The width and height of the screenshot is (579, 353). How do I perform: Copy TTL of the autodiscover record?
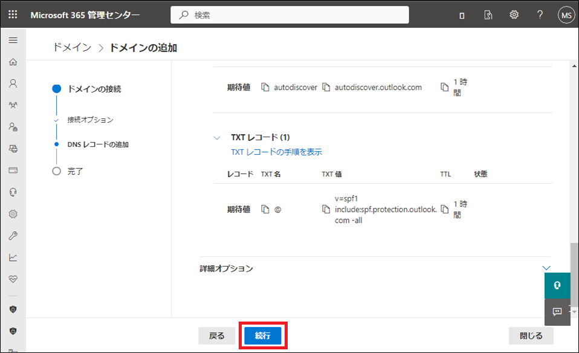(445, 87)
